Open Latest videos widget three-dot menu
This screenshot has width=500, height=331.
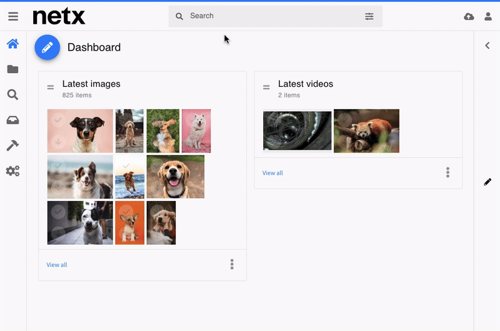(447, 172)
